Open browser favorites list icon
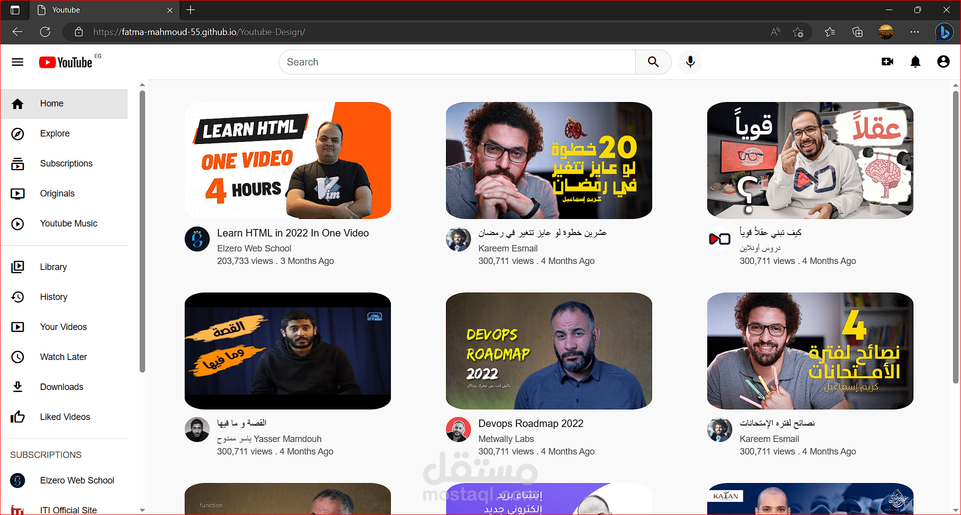The image size is (961, 515). [830, 32]
